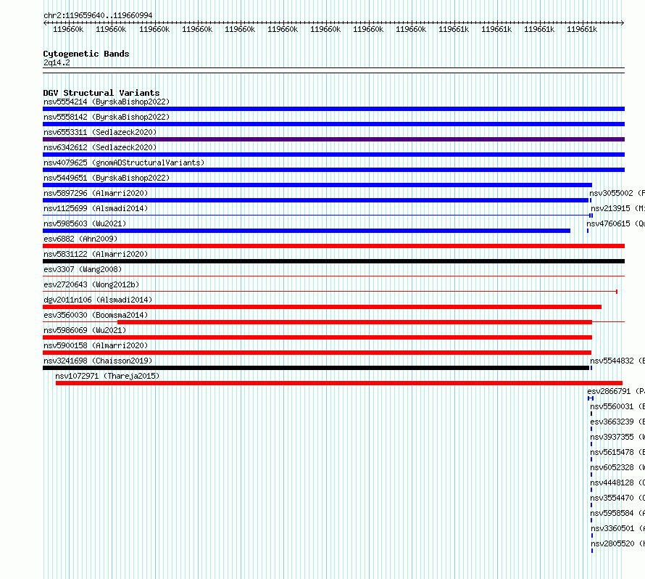Click the esv6882 (Ahn2009) label

coord(80,239)
